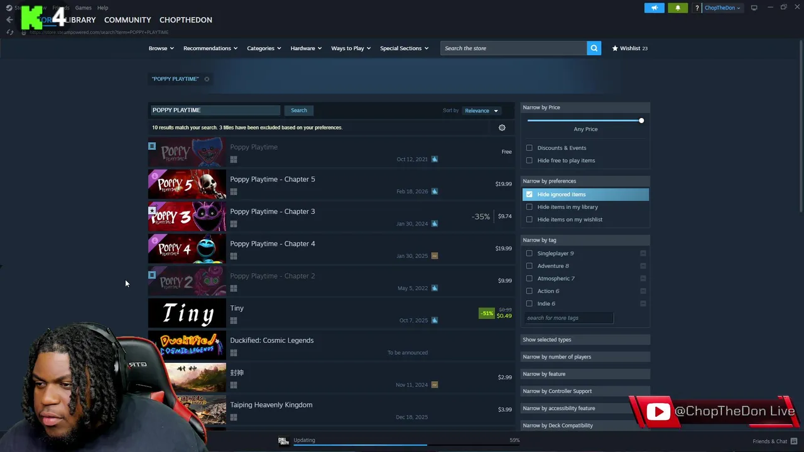Open the Games menu

(83, 8)
